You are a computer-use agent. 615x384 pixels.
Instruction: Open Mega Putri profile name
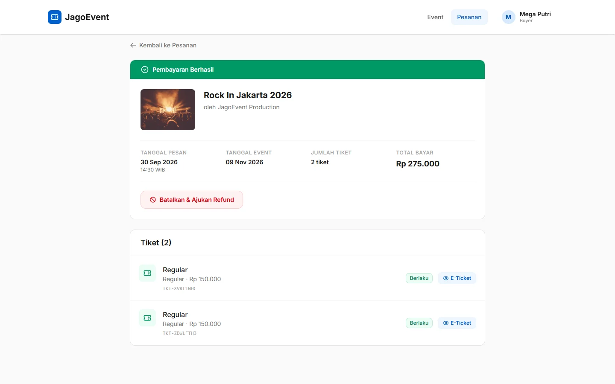pyautogui.click(x=535, y=14)
